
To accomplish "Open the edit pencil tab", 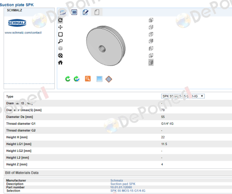I will pos(85,12).
